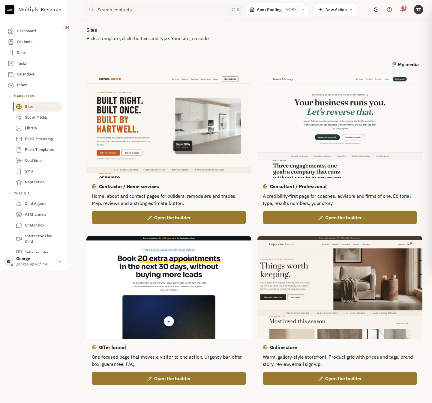
Task: Open the Apex Roofing account dropdown
Action: click(x=277, y=10)
